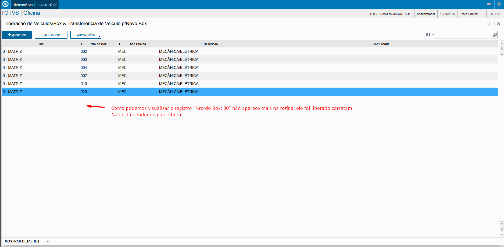Click the search text field
The width and height of the screenshot is (504, 247).
coord(464,35)
